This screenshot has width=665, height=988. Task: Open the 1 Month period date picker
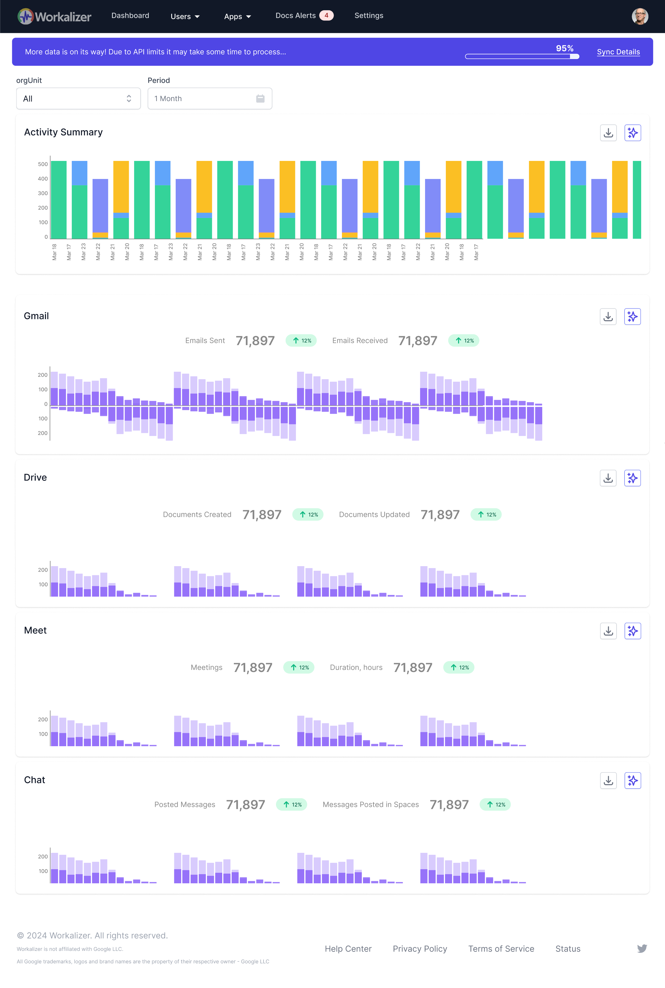pos(209,98)
